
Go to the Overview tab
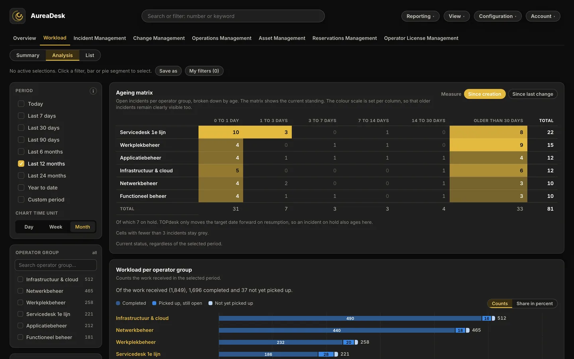click(24, 38)
